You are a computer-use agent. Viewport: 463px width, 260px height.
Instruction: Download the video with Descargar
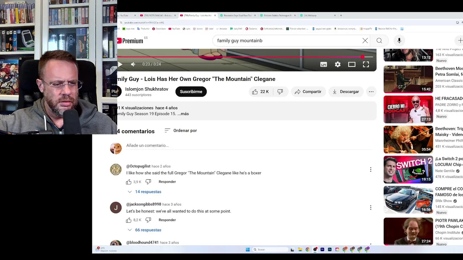coord(345,92)
